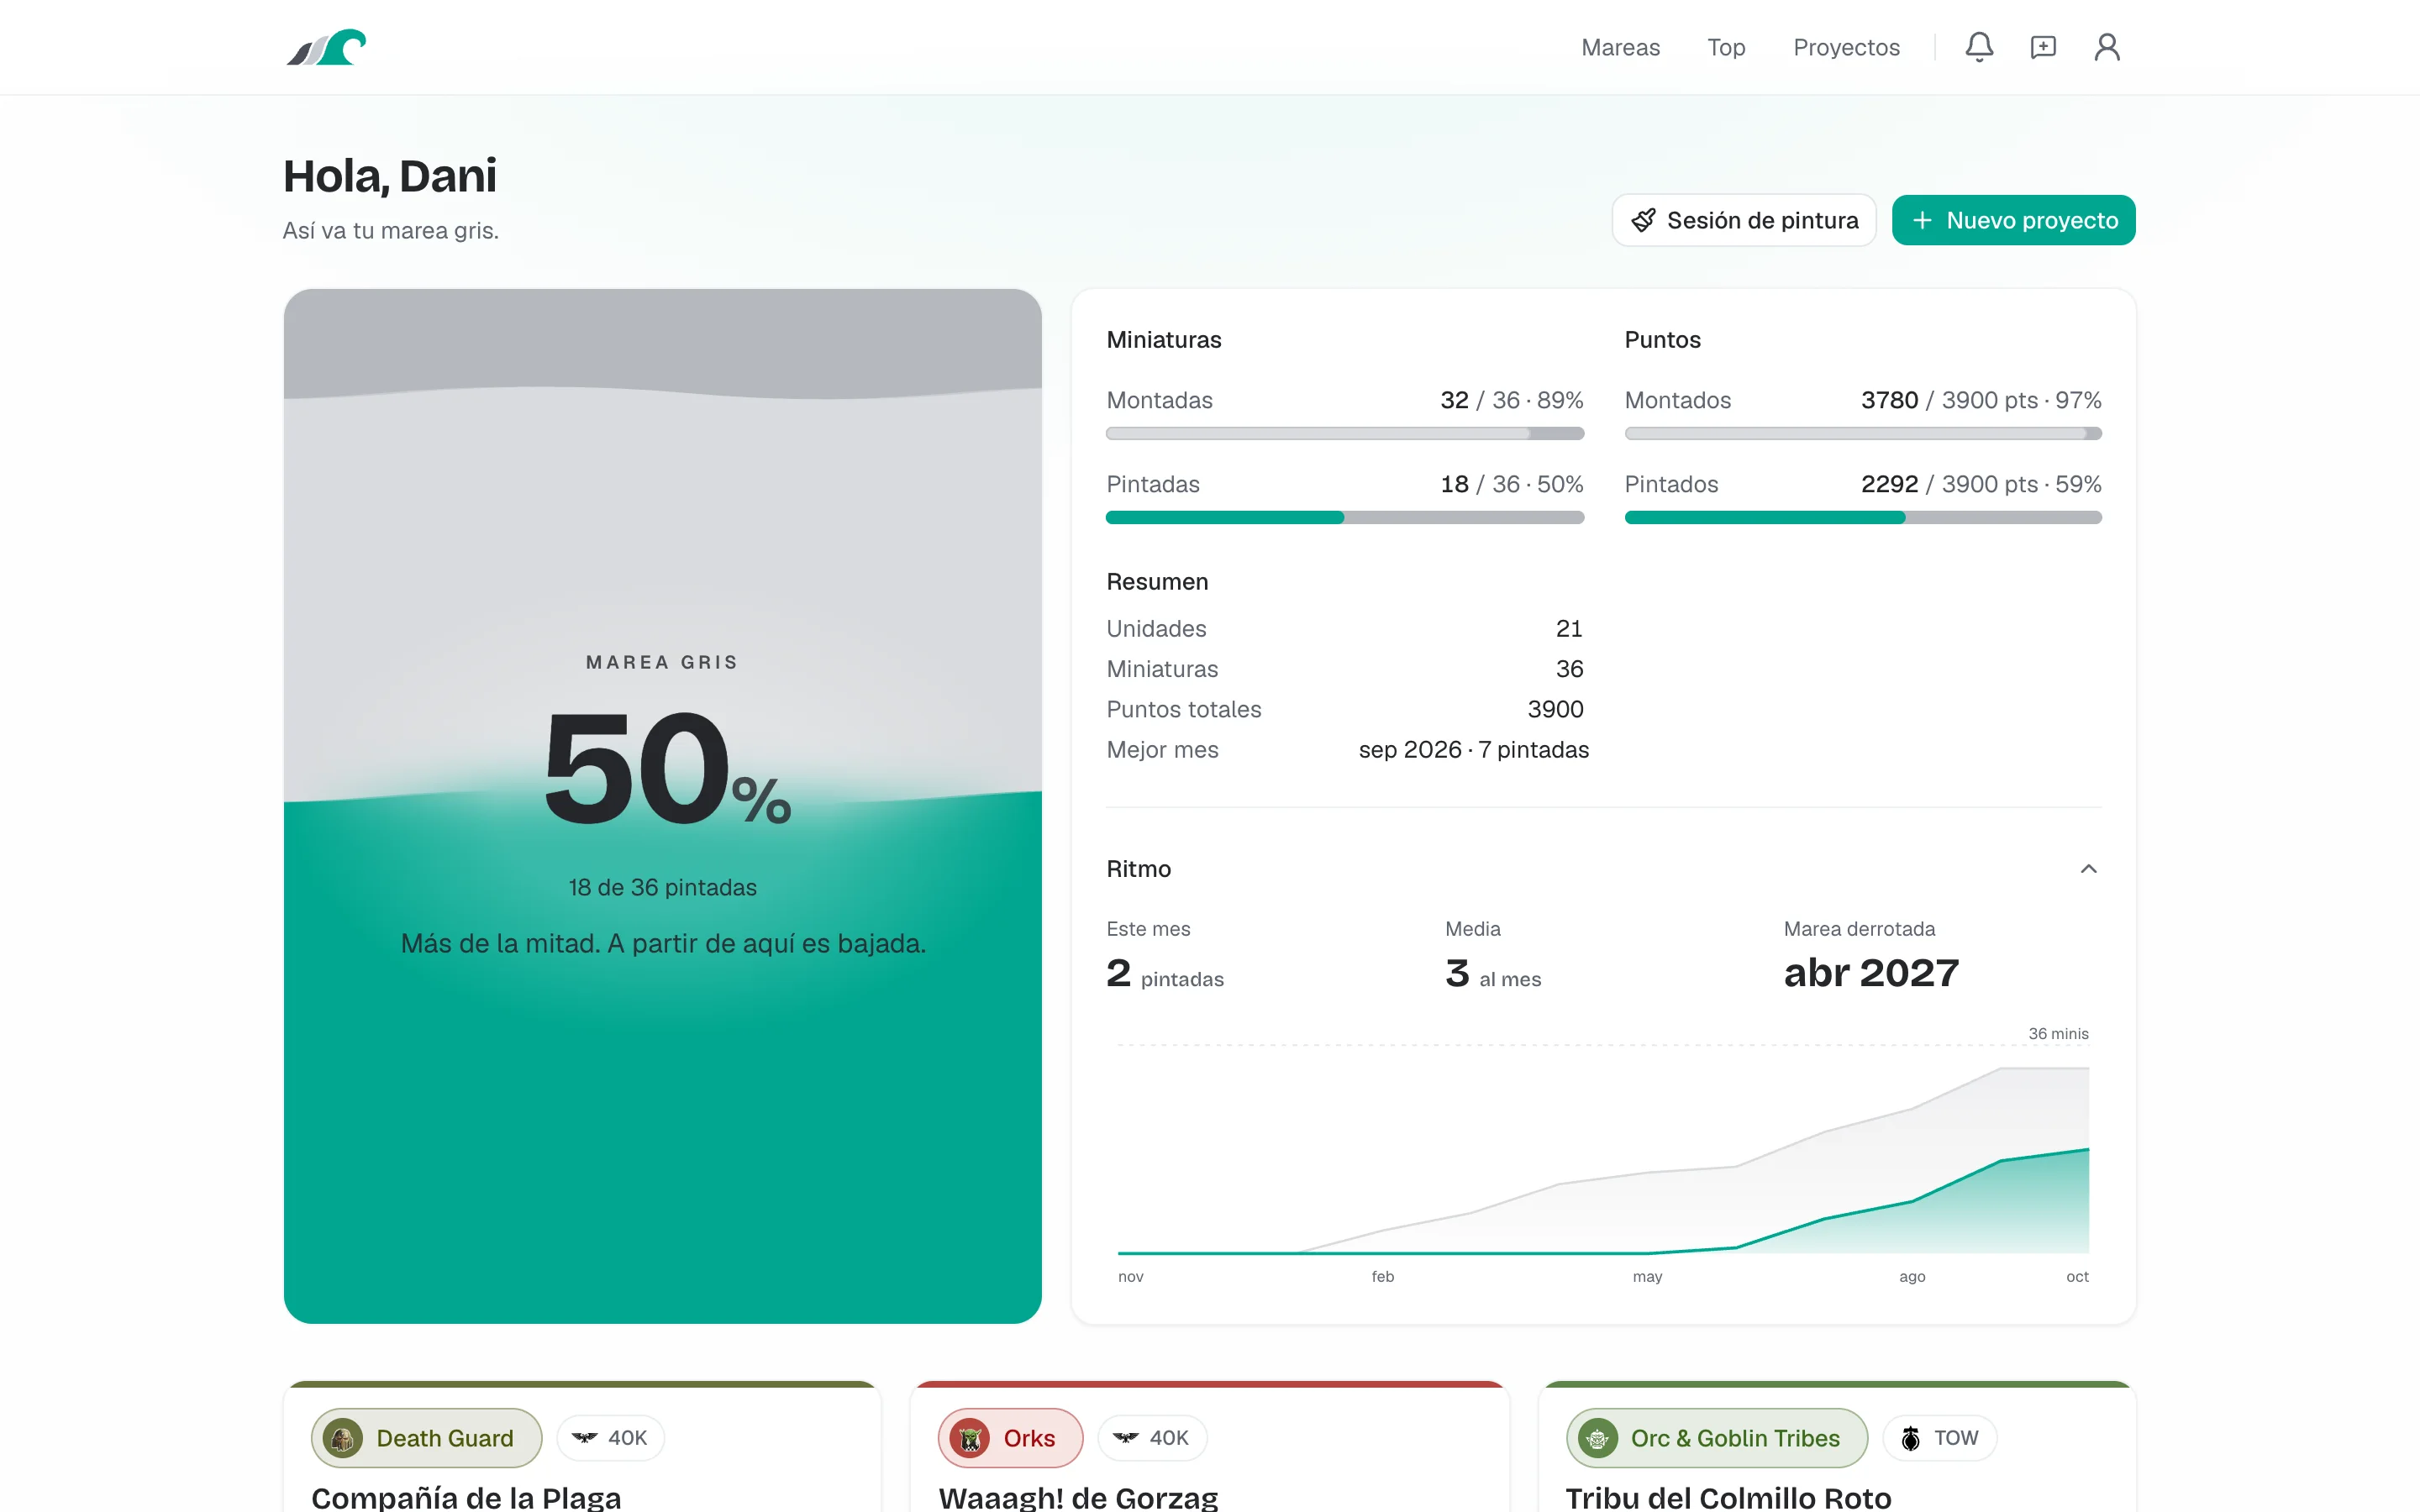Click the Orc & Goblin Tribes tag

(x=1716, y=1438)
